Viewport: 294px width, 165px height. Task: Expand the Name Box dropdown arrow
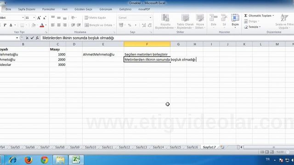[x=17, y=38]
